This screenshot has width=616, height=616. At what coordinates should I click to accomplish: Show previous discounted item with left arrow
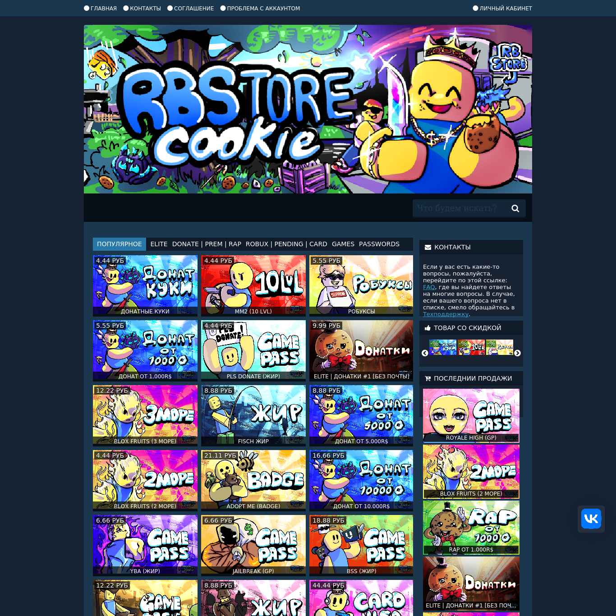(425, 353)
